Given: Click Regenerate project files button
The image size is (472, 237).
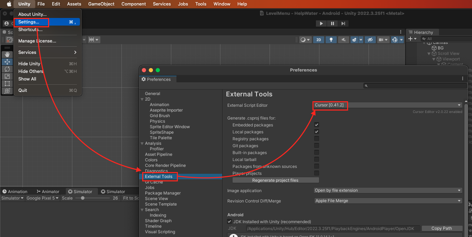Looking at the screenshot, I should tap(275, 180).
